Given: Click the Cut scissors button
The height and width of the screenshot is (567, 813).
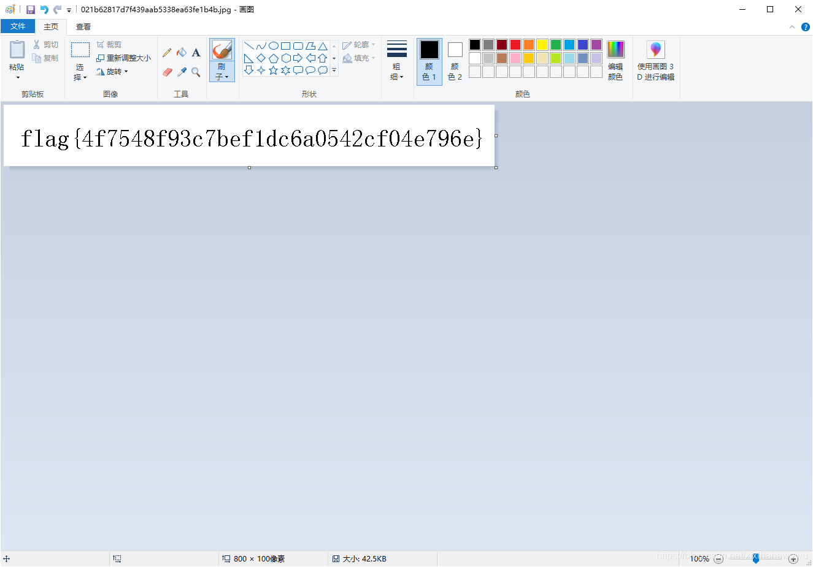Looking at the screenshot, I should (45, 45).
